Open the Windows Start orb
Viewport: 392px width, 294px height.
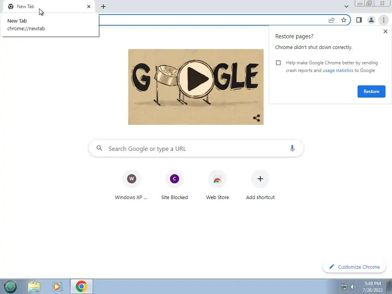(10, 286)
